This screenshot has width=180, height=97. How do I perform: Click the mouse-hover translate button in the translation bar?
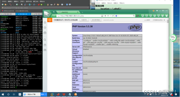tap(96, 20)
